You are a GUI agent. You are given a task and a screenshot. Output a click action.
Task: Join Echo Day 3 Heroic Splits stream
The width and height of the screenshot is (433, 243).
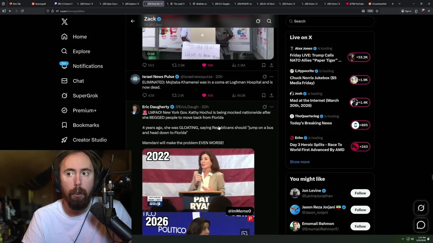pyautogui.click(x=360, y=146)
